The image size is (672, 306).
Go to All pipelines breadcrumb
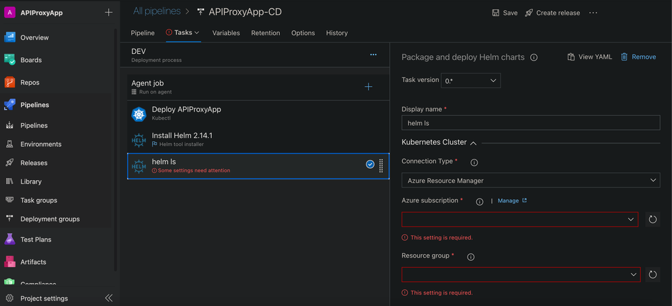[x=157, y=11]
